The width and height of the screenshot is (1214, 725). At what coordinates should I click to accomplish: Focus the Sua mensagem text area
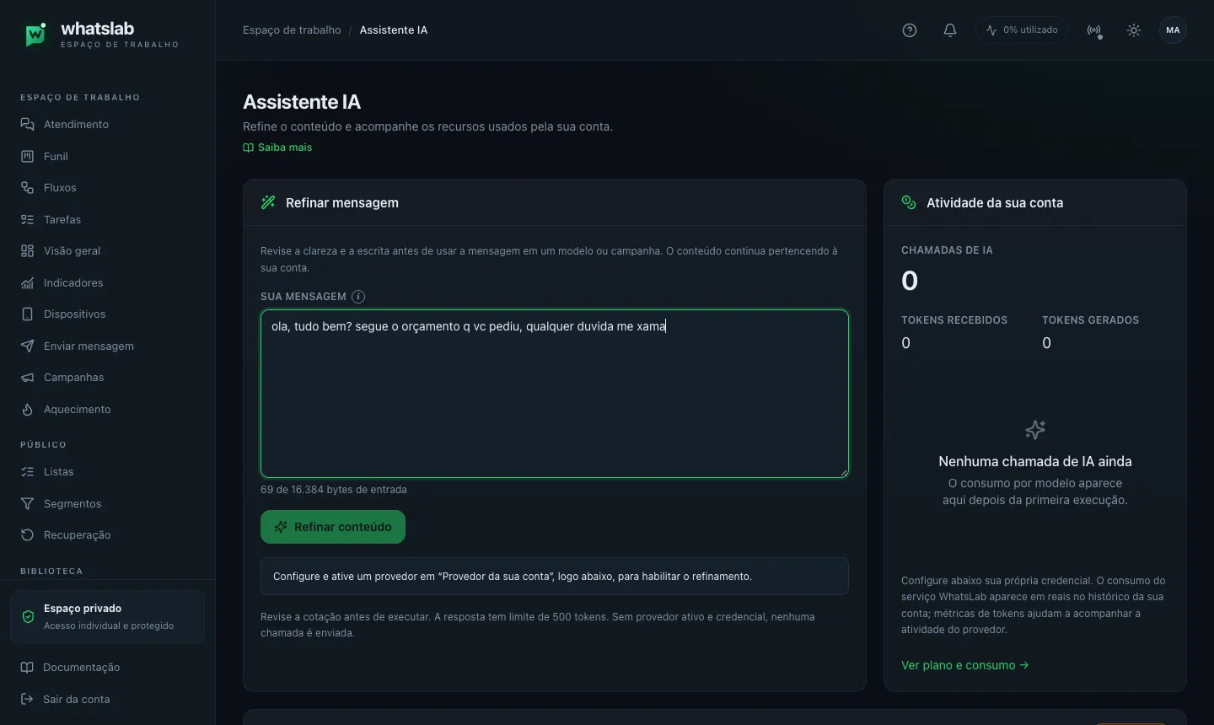click(x=555, y=394)
